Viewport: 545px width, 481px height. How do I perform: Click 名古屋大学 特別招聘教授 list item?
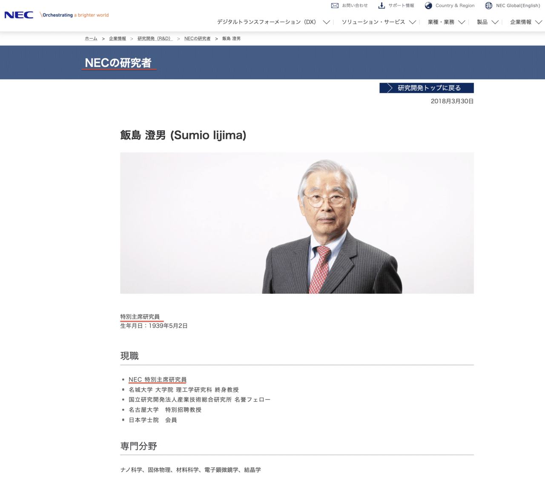(165, 410)
